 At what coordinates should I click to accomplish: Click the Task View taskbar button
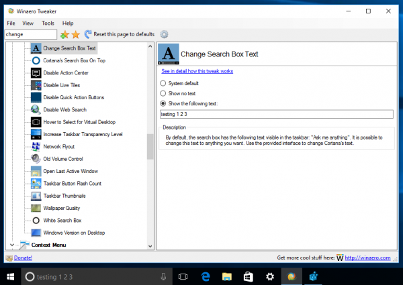tap(183, 276)
